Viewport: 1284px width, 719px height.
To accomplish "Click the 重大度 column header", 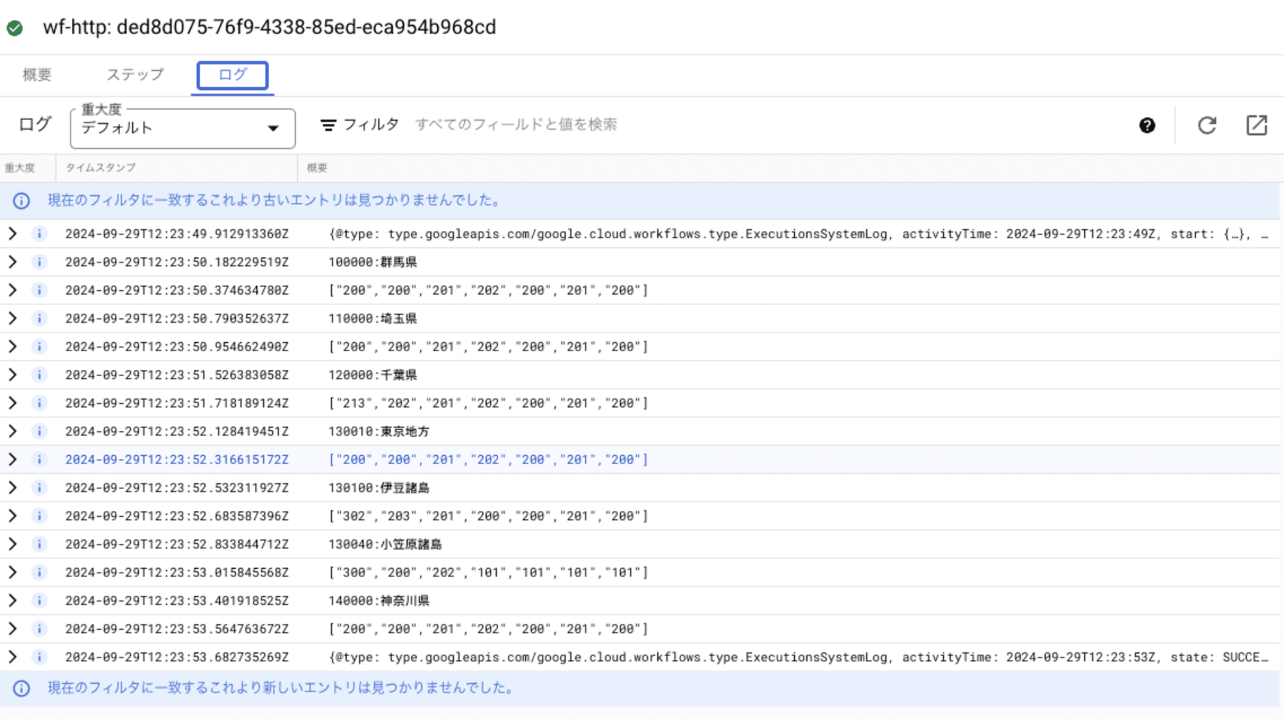I will pyautogui.click(x=20, y=168).
